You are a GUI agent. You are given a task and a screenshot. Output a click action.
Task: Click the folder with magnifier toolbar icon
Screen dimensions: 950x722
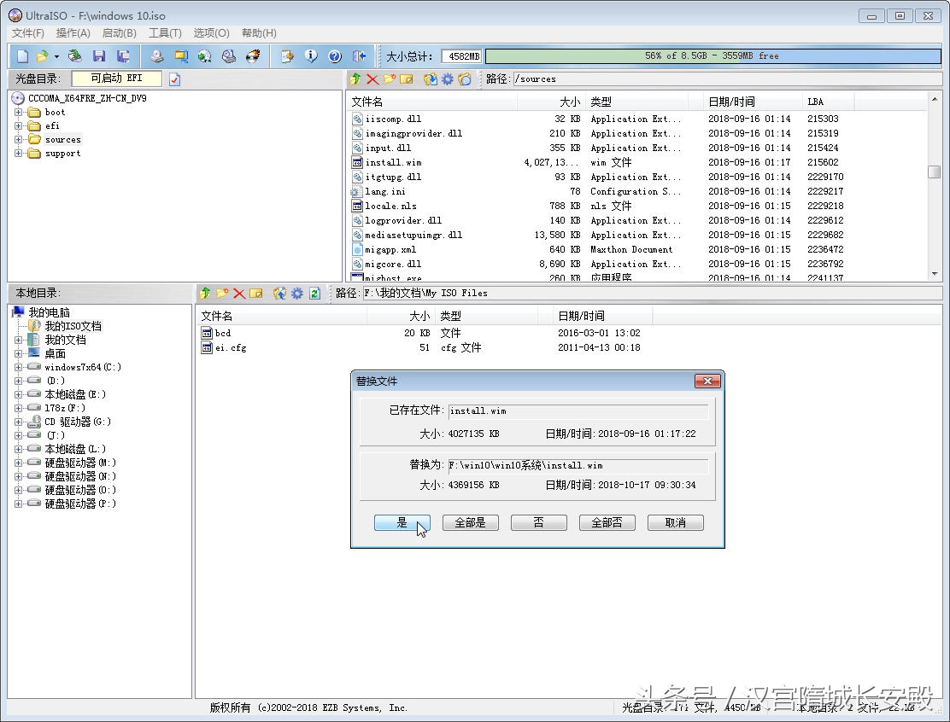point(180,56)
